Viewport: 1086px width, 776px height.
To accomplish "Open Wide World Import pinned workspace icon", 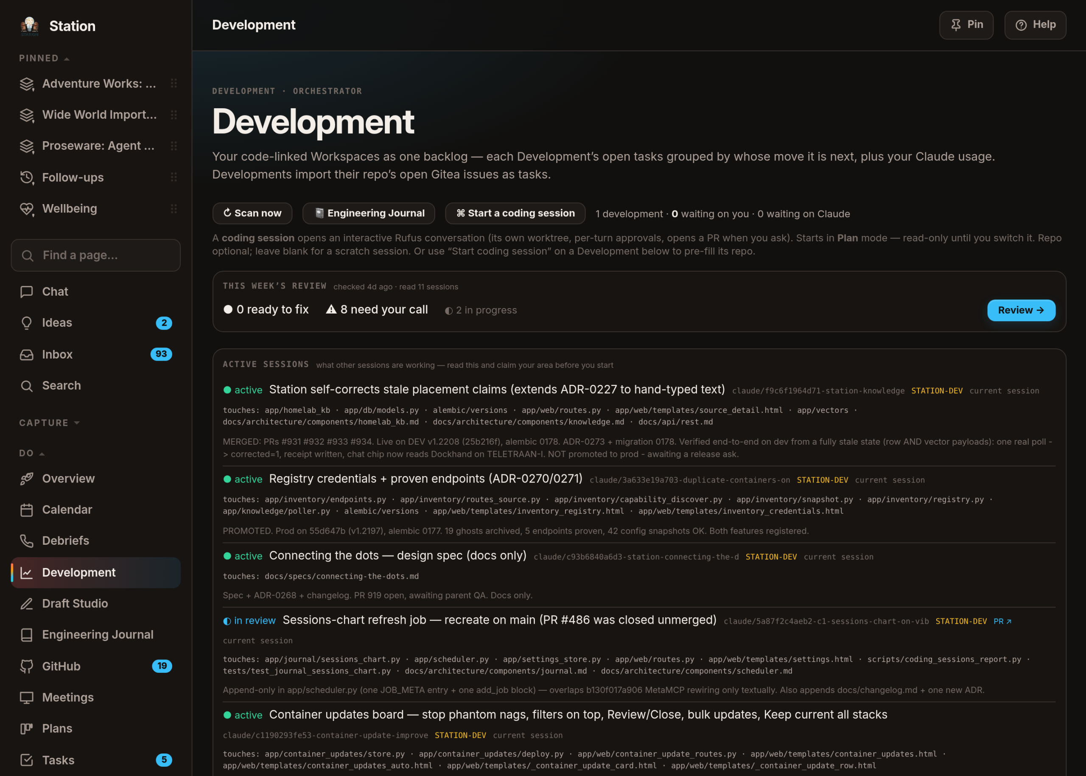I will pyautogui.click(x=27, y=115).
